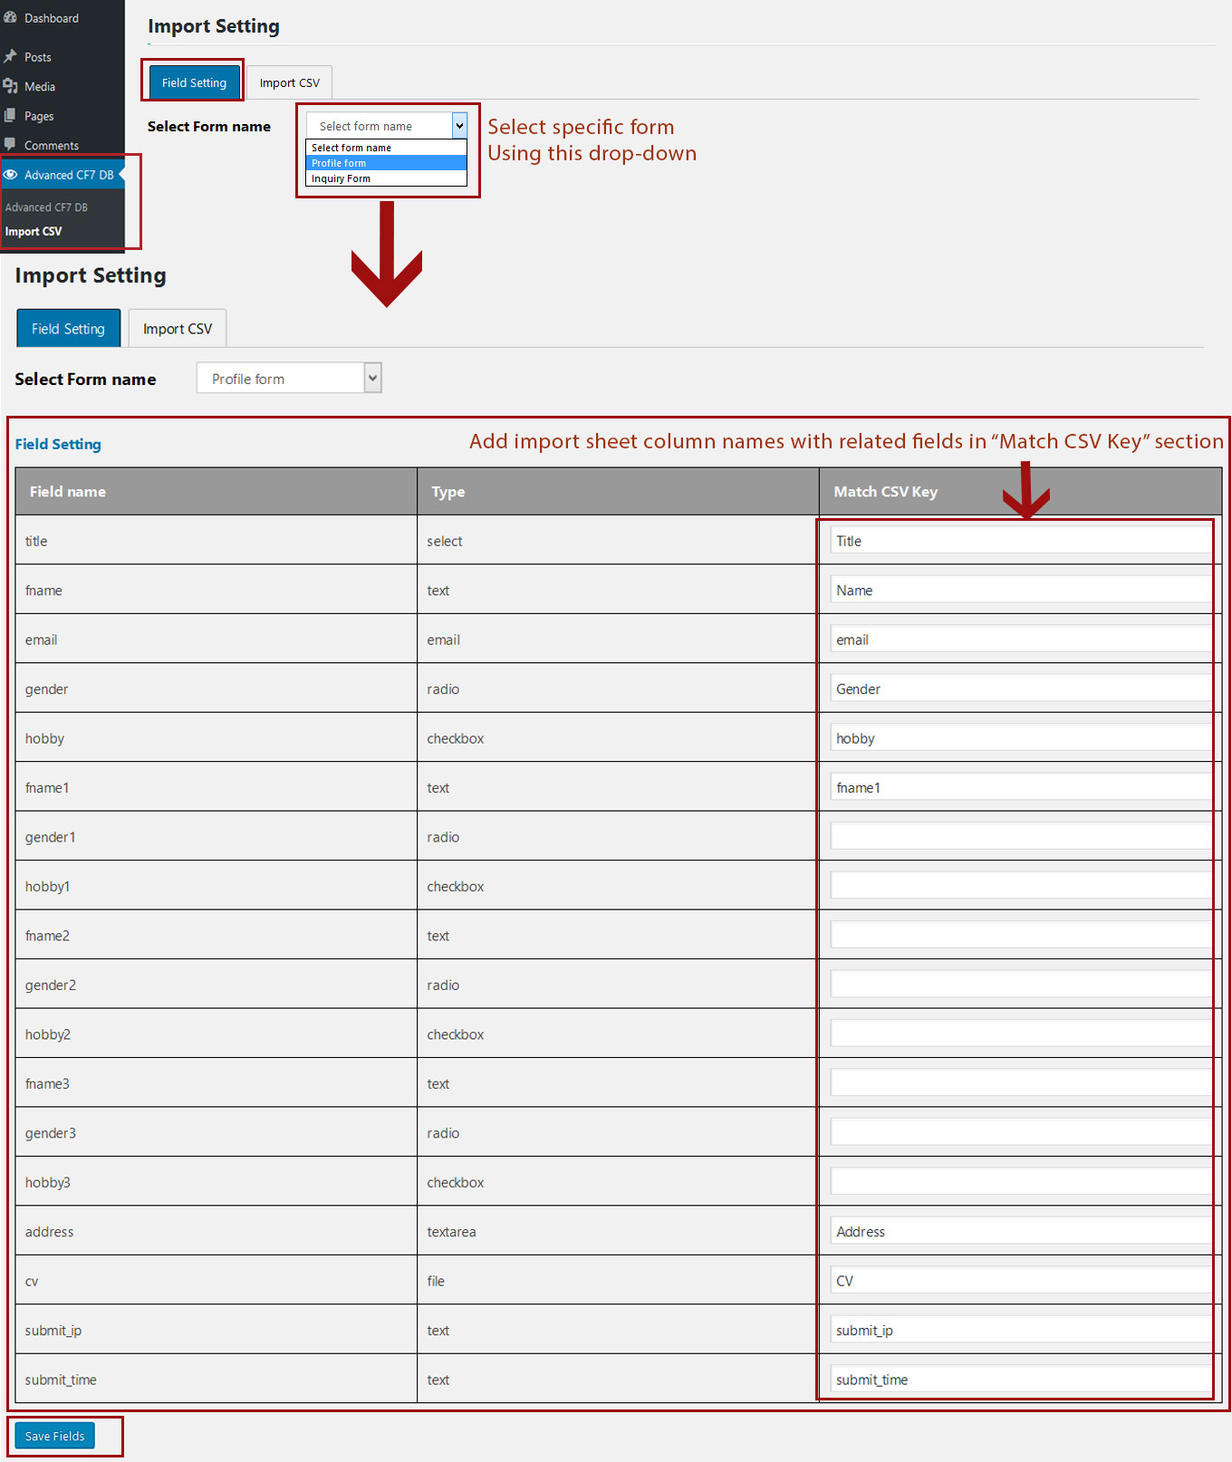Click the upper 'Import Setting' page heading

pyautogui.click(x=214, y=26)
